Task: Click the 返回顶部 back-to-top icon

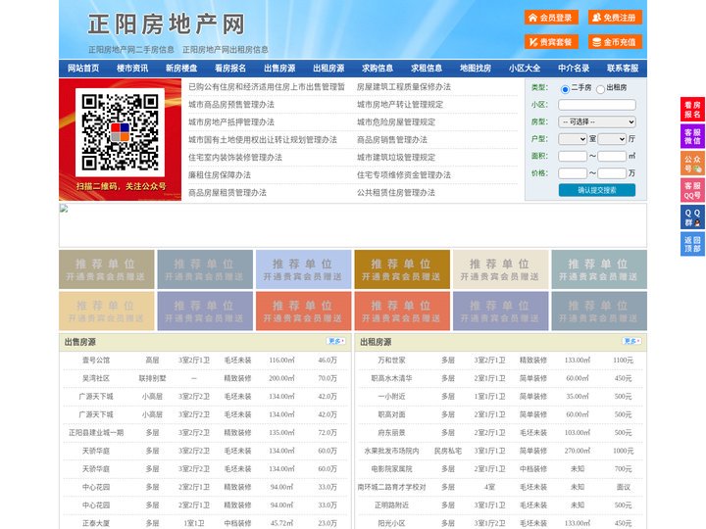Action: (x=692, y=244)
